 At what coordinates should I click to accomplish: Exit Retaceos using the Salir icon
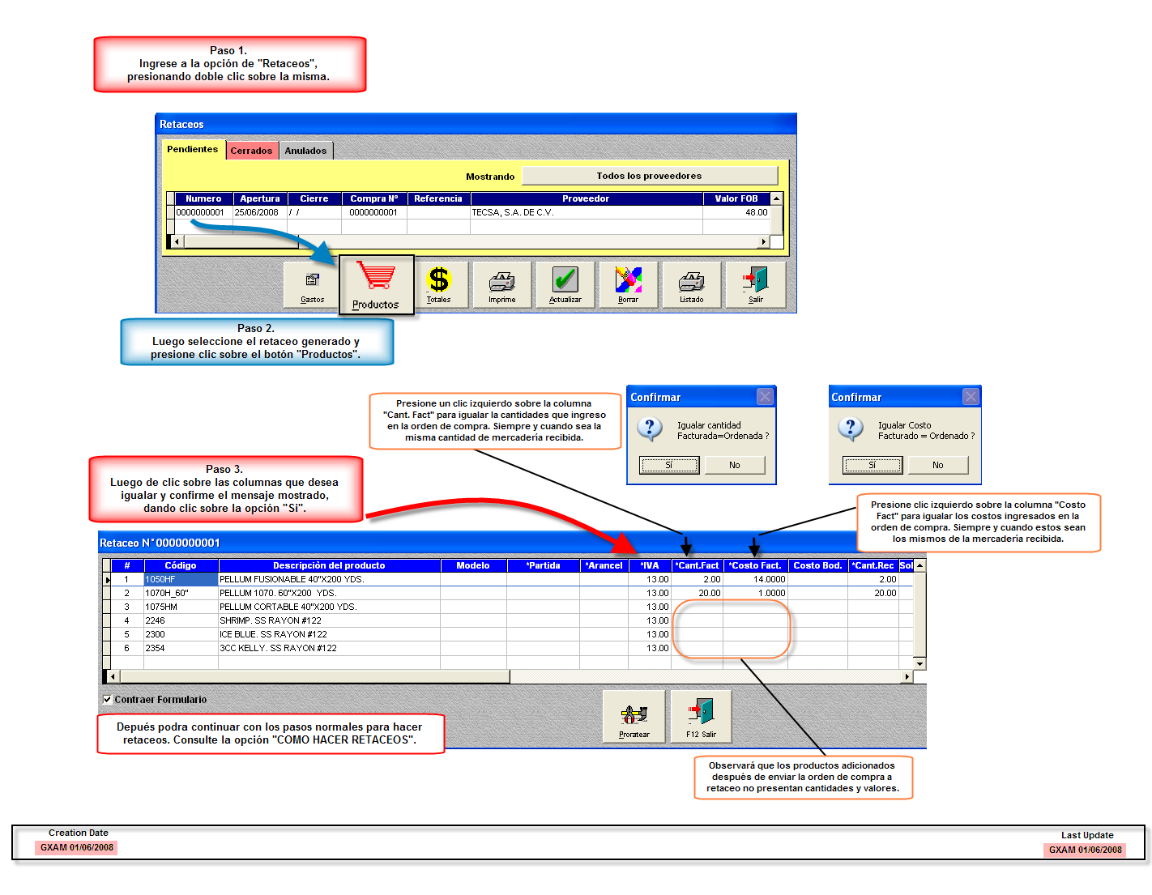coord(755,284)
